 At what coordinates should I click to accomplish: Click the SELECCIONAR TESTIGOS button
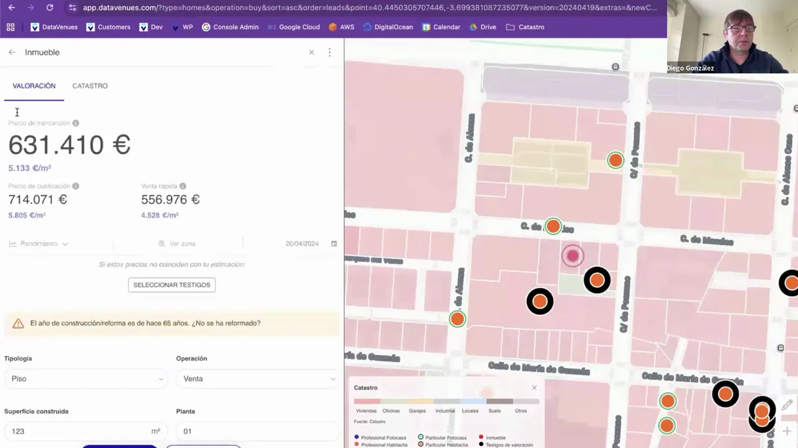tap(171, 284)
